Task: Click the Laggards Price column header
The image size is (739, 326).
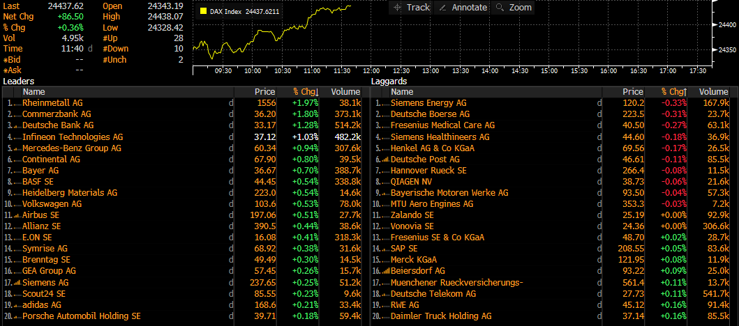Action: pos(632,92)
